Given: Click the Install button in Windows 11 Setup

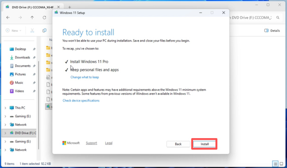Looking at the screenshot, I should point(205,144).
